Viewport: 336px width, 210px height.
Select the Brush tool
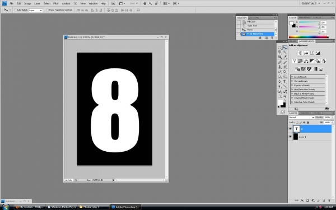pos(285,62)
